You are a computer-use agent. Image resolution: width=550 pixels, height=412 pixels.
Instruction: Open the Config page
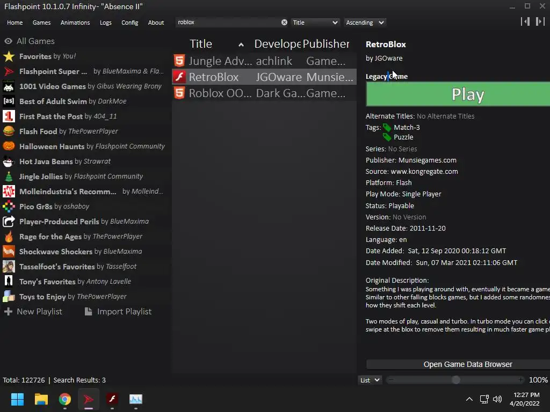(x=130, y=23)
